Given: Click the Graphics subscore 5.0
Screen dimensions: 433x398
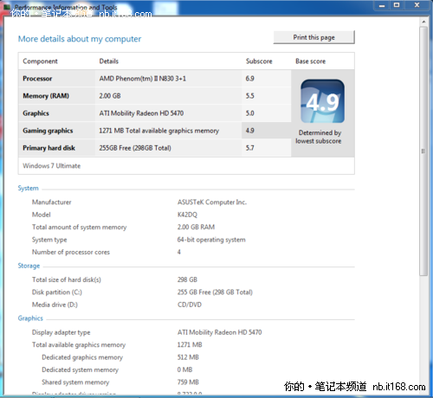Looking at the screenshot, I should pyautogui.click(x=250, y=113).
